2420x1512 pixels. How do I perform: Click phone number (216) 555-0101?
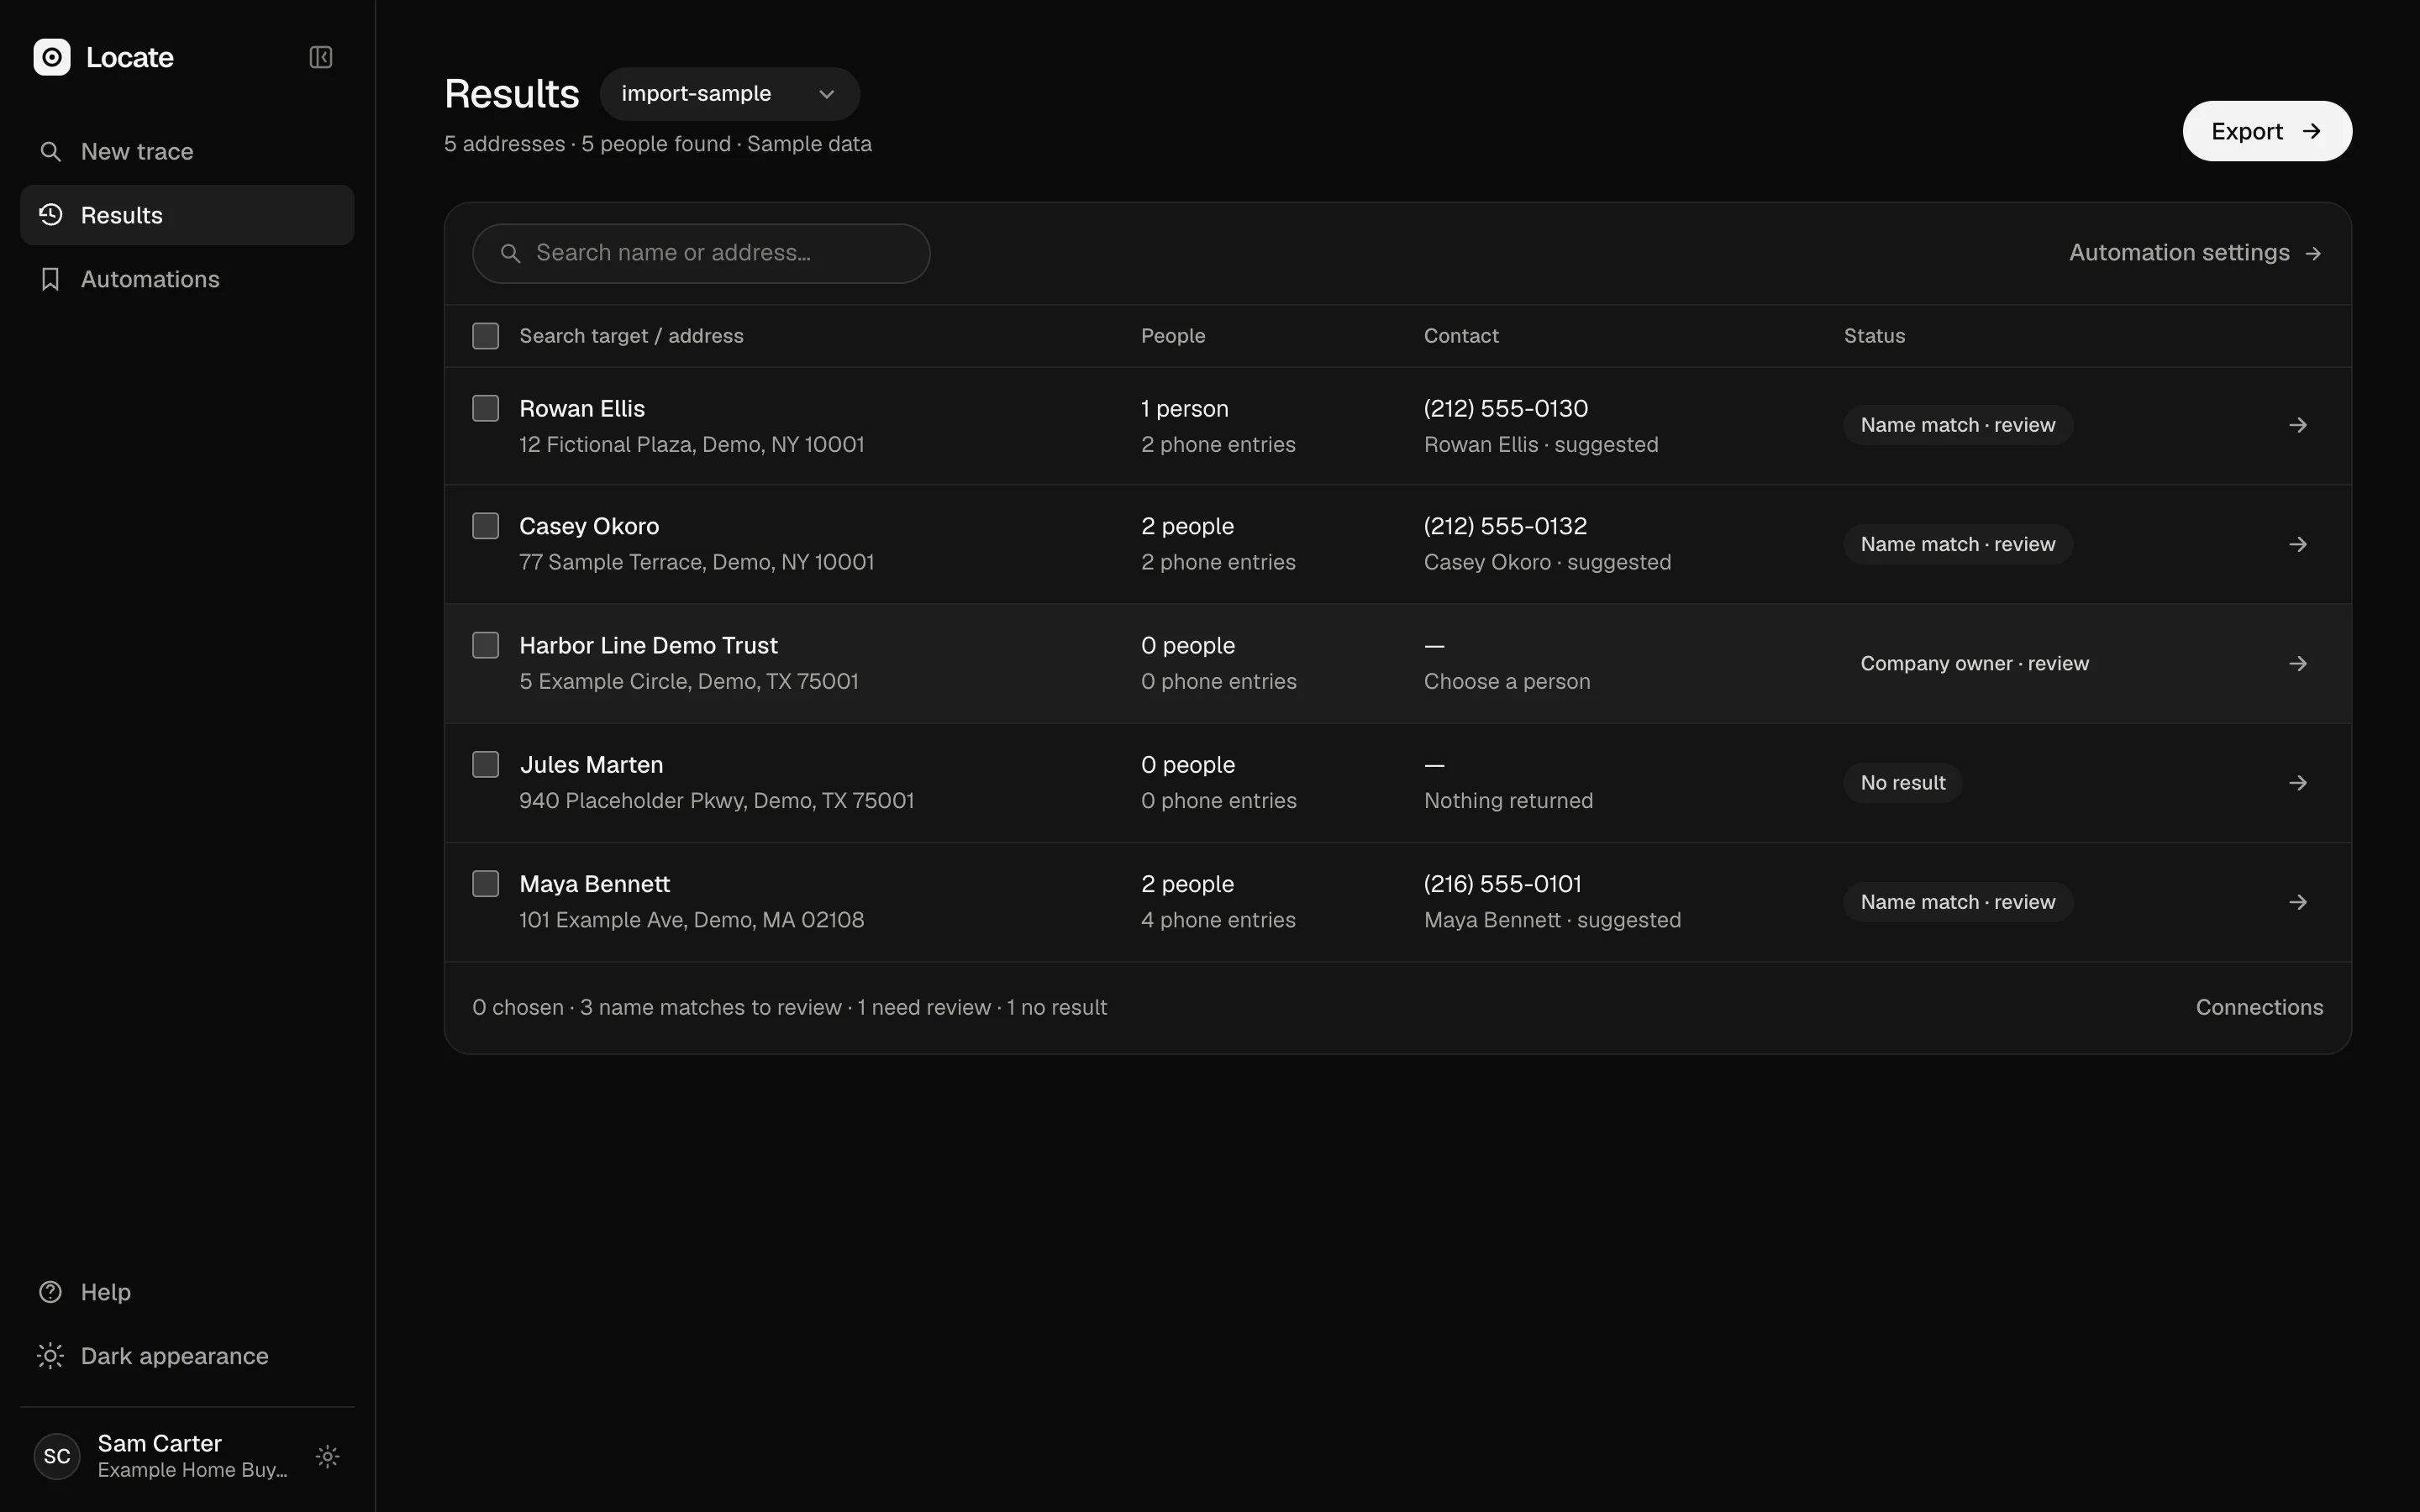tap(1503, 884)
